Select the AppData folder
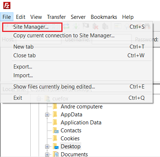The height and width of the screenshot is (157, 160). (x=72, y=115)
